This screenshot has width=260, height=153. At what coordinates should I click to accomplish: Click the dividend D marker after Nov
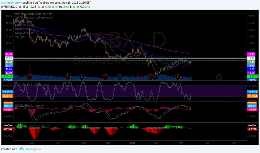[120, 77]
